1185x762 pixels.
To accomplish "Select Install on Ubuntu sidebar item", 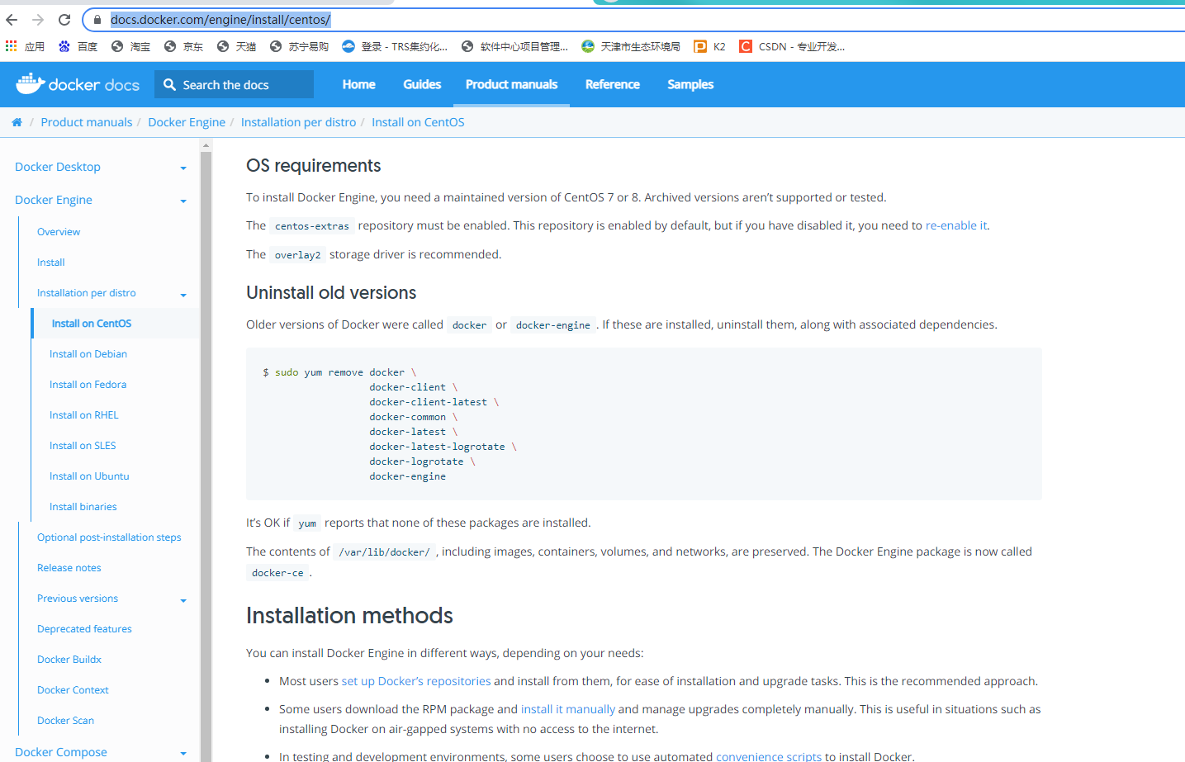I will coord(89,476).
